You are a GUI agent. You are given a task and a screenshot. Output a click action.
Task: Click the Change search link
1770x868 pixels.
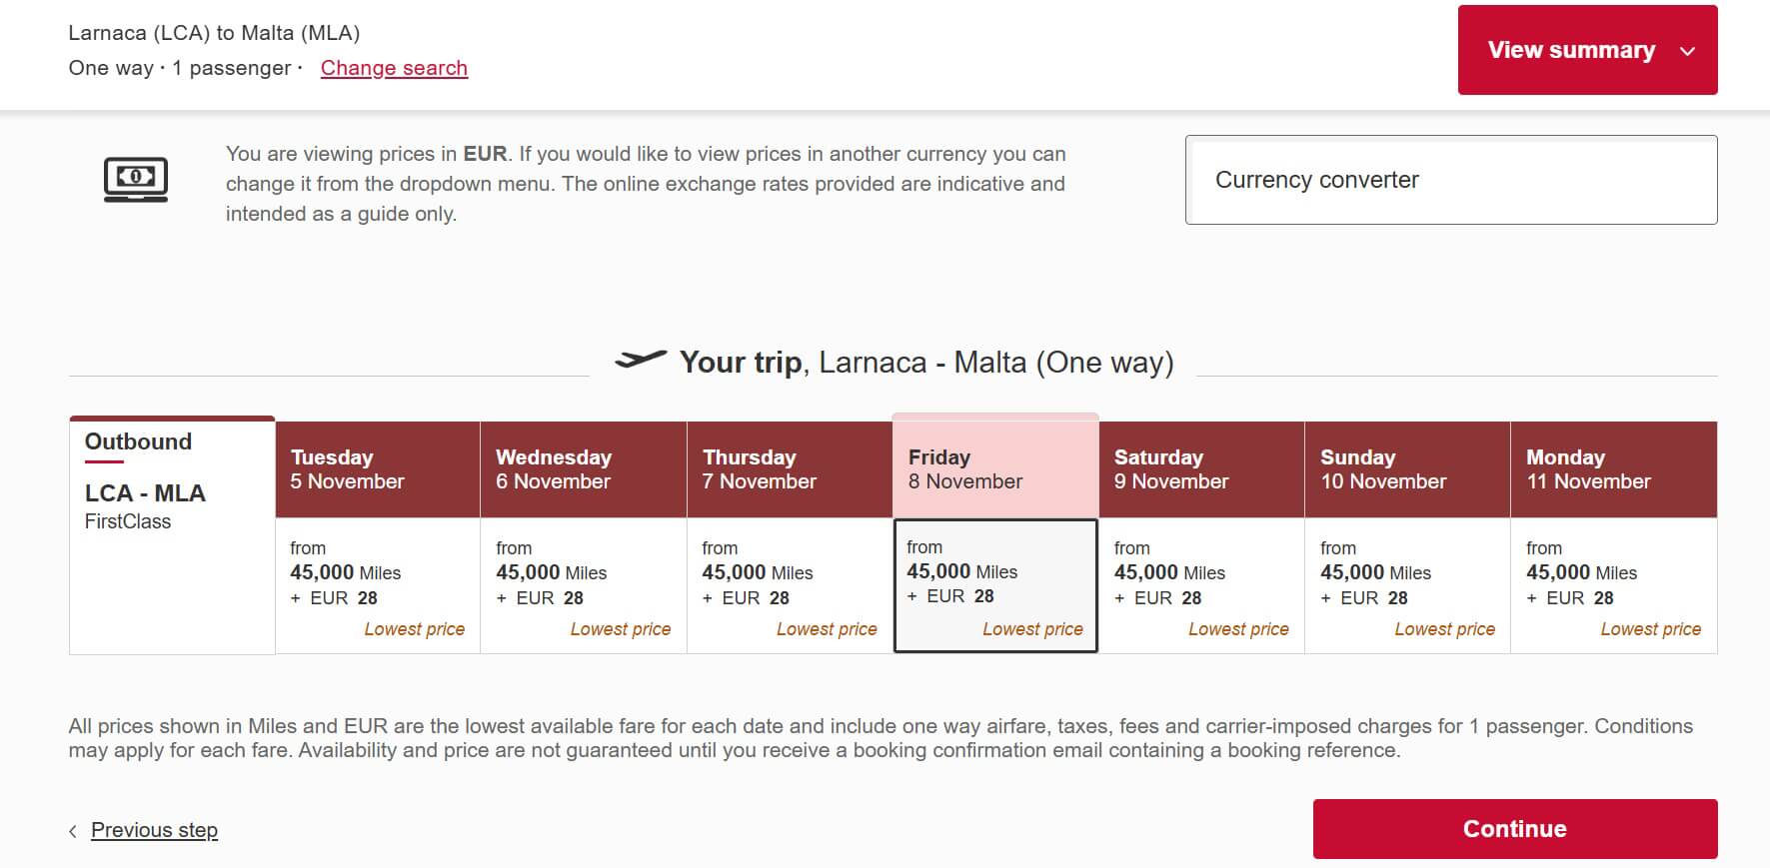coord(394,68)
